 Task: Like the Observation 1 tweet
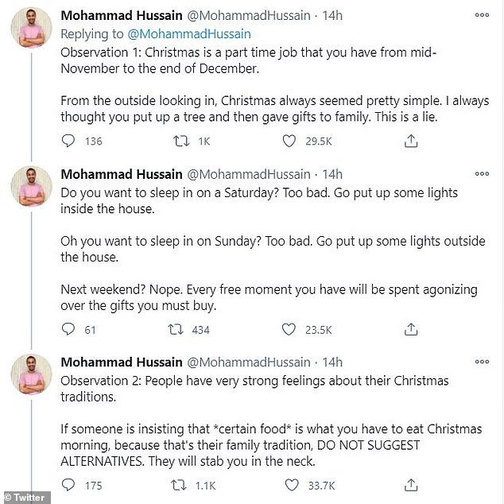[x=290, y=142]
